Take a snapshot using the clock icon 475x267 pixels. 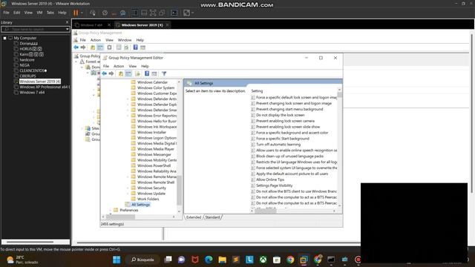[x=105, y=13]
